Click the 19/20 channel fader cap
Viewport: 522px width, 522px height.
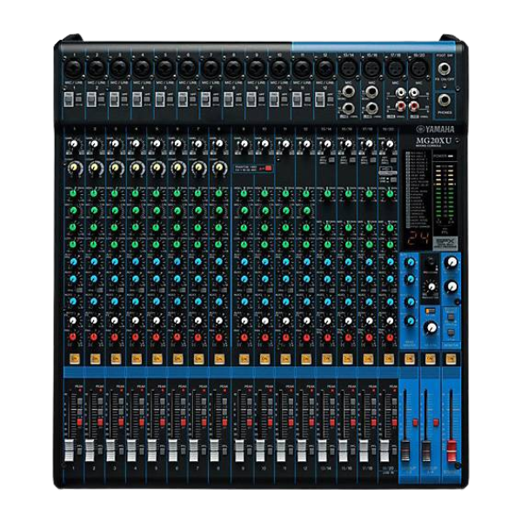pos(385,451)
